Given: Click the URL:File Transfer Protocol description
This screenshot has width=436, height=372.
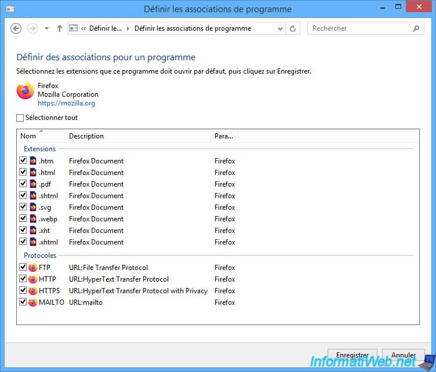Looking at the screenshot, I should (108, 268).
